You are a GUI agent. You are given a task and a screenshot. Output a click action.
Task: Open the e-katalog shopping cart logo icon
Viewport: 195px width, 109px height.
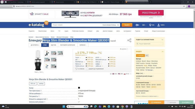tap(46, 23)
